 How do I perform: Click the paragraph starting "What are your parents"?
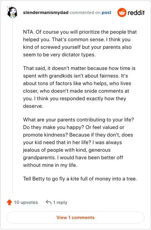click(x=79, y=143)
